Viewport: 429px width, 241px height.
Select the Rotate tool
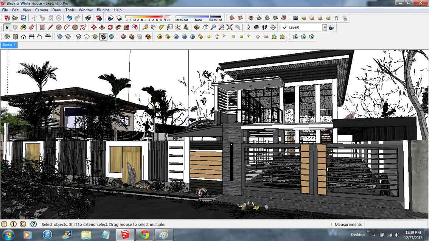110,27
